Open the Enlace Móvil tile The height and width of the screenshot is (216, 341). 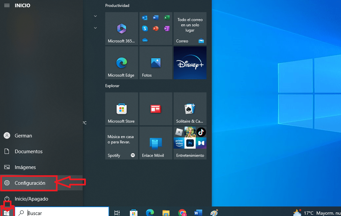pos(156,143)
